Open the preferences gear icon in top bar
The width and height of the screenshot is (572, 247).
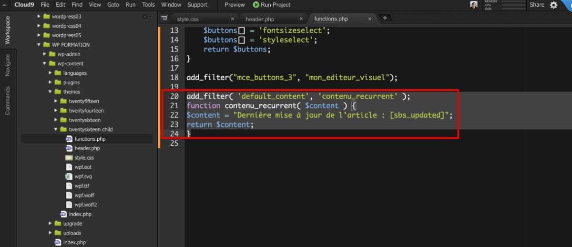tap(553, 5)
